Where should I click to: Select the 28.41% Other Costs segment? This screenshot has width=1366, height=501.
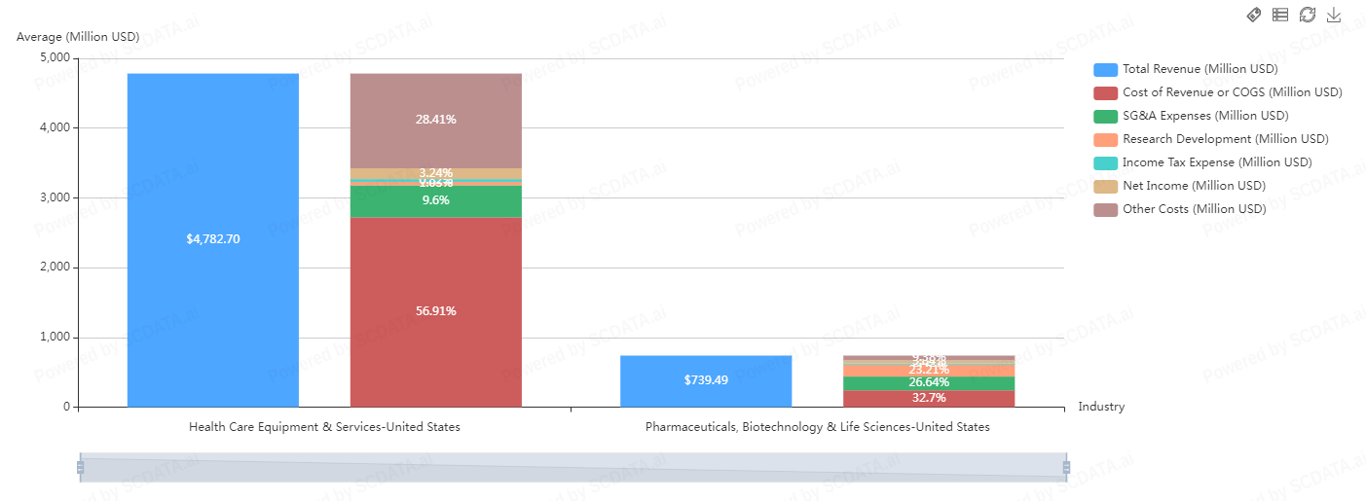(x=435, y=120)
